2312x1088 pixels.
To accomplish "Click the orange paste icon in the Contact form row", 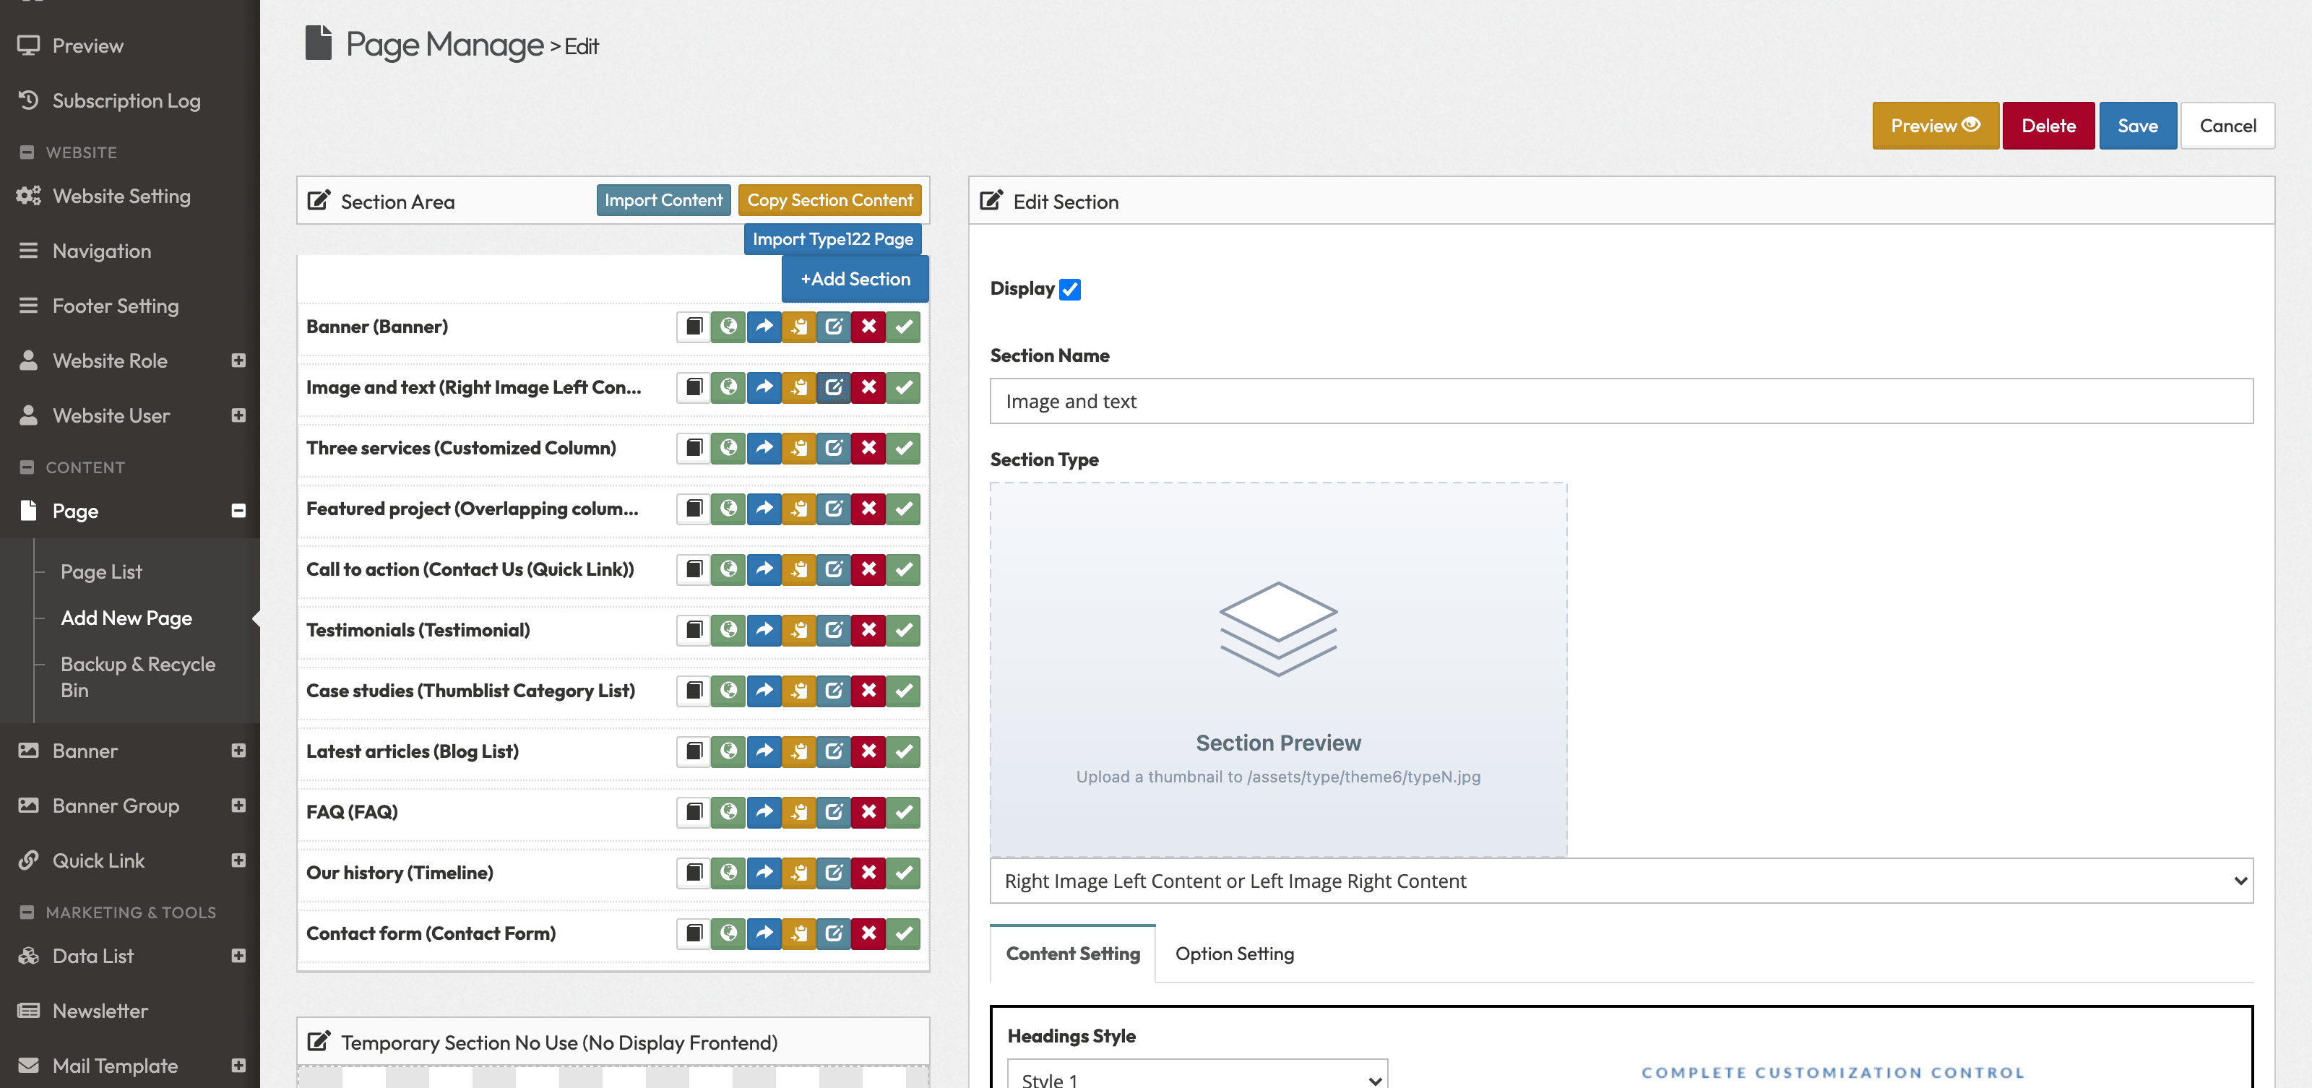I will tap(799, 933).
